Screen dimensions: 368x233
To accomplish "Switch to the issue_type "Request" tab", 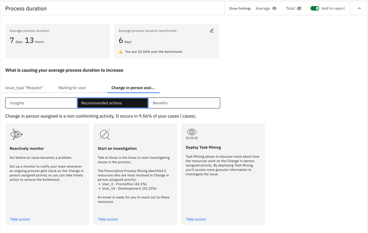I will [x=24, y=88].
